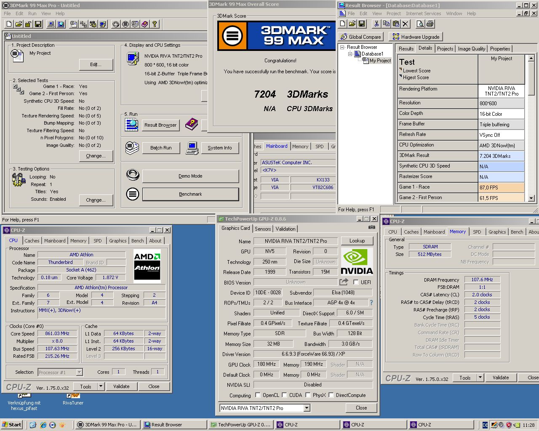Open Projects tab in Result Browser

445,49
